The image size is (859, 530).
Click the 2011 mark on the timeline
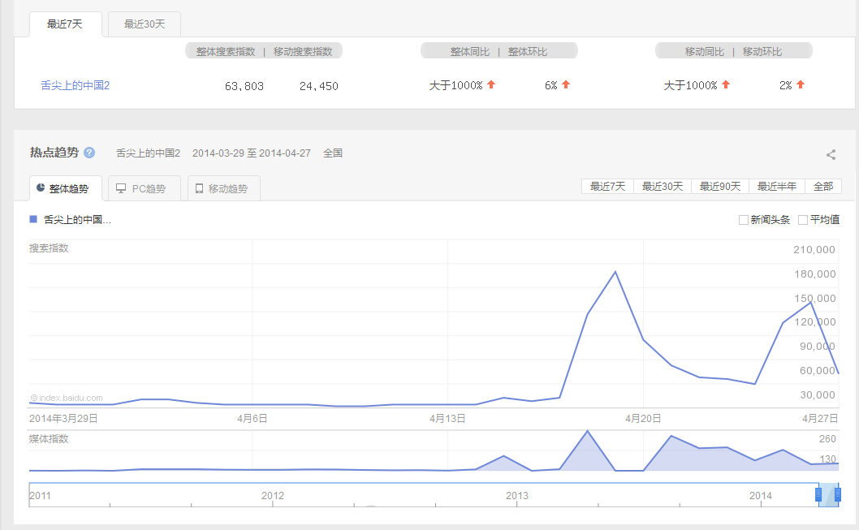pyautogui.click(x=40, y=496)
